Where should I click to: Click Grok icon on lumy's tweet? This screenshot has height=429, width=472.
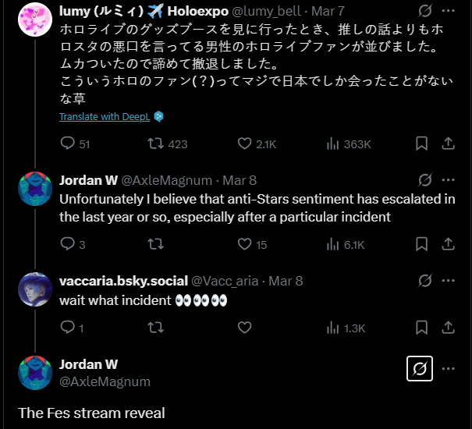coord(425,12)
